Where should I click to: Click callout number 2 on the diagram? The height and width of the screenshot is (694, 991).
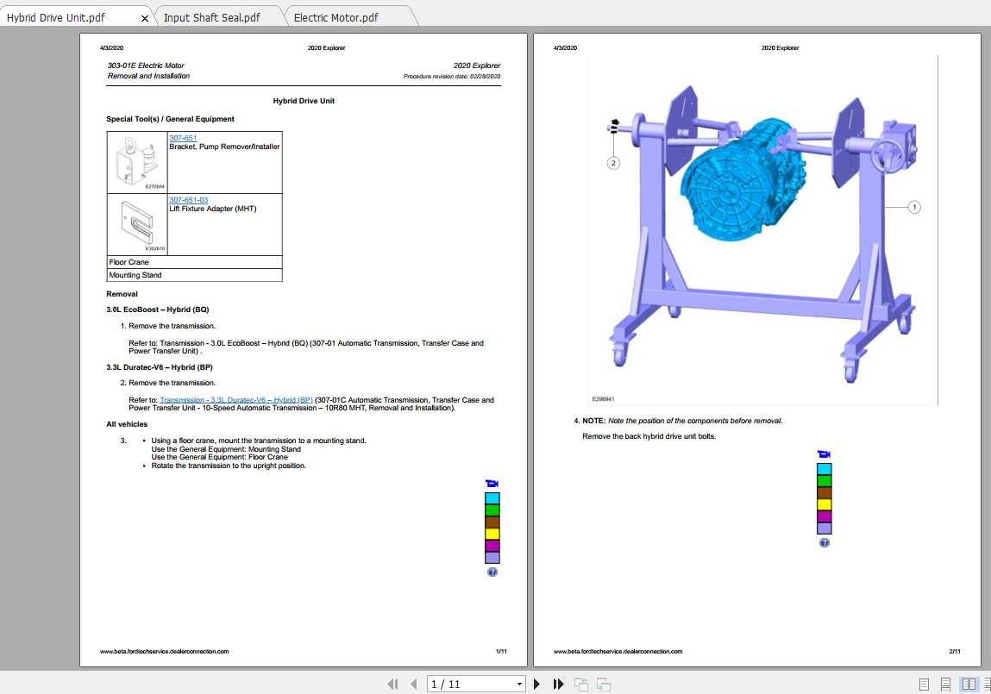[x=613, y=163]
